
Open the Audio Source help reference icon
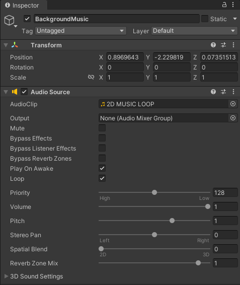click(x=213, y=92)
